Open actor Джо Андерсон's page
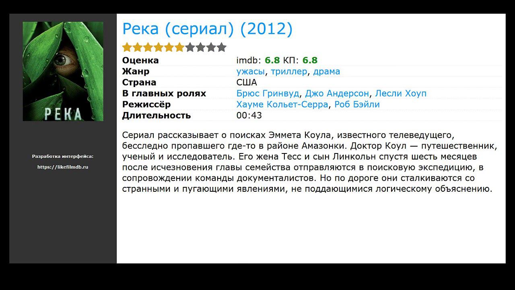The height and width of the screenshot is (290, 515). [x=337, y=94]
